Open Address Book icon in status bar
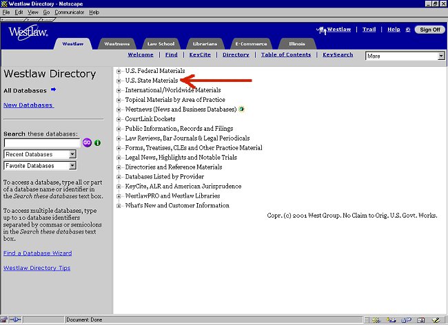Screen dimensions: 448x325 pyautogui.click(x=421, y=320)
